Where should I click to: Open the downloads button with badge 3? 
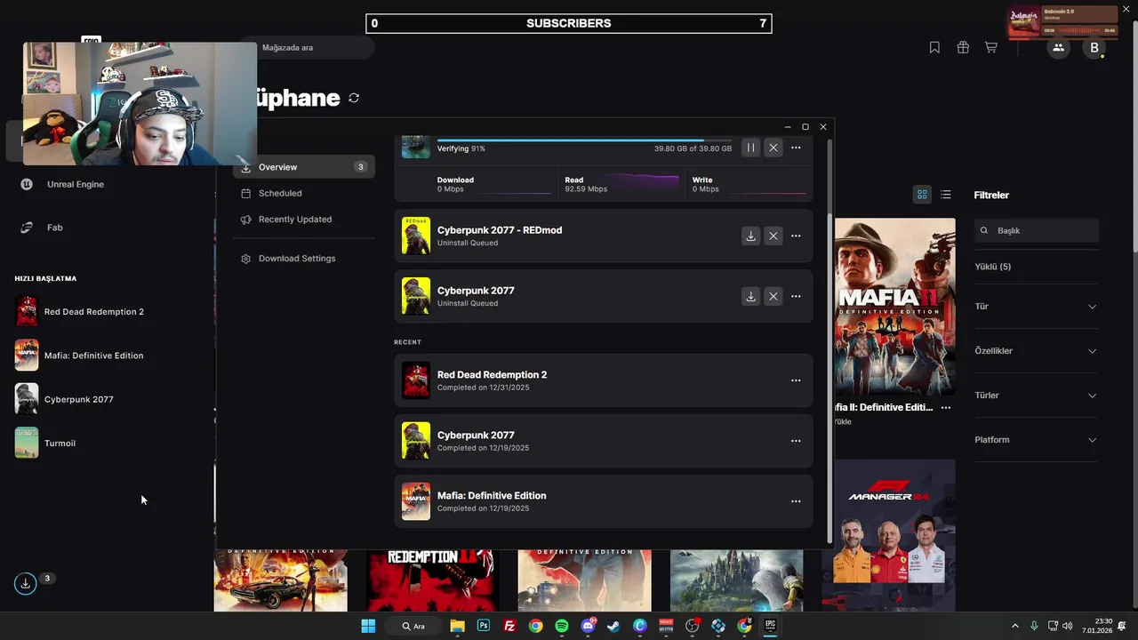coord(26,583)
